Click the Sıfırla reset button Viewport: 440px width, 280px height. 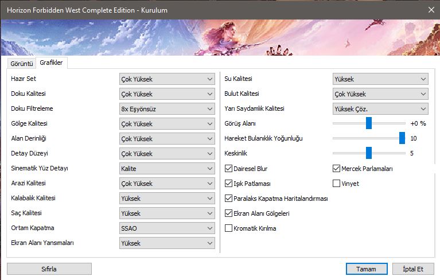pos(49,269)
